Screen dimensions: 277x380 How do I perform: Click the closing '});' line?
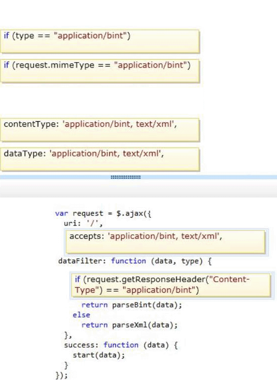click(x=62, y=375)
